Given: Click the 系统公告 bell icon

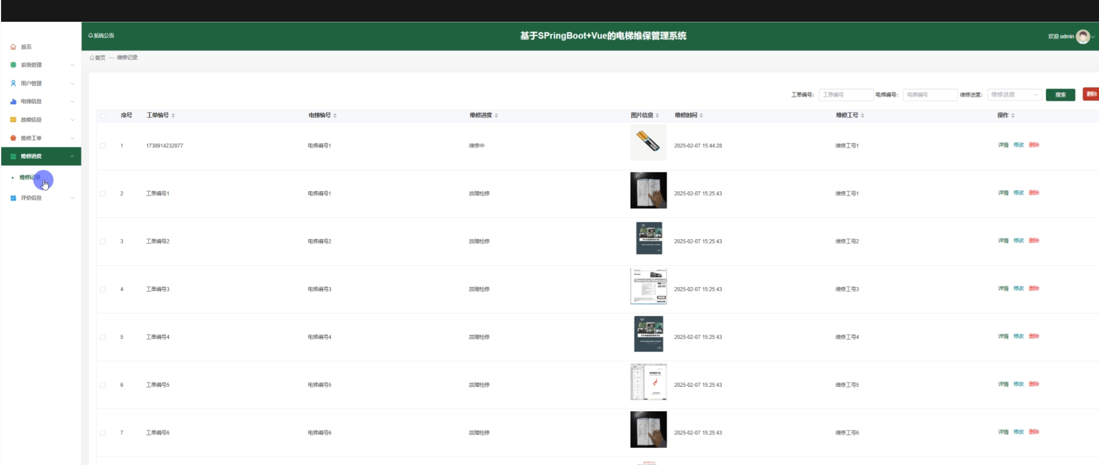Looking at the screenshot, I should coord(90,36).
